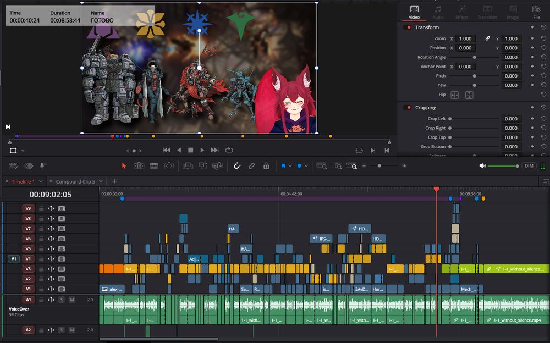The height and width of the screenshot is (343, 550).
Task: Click the Crop Left slider handle
Action: (450, 119)
